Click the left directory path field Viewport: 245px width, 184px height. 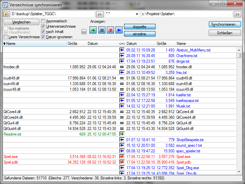click(x=53, y=14)
